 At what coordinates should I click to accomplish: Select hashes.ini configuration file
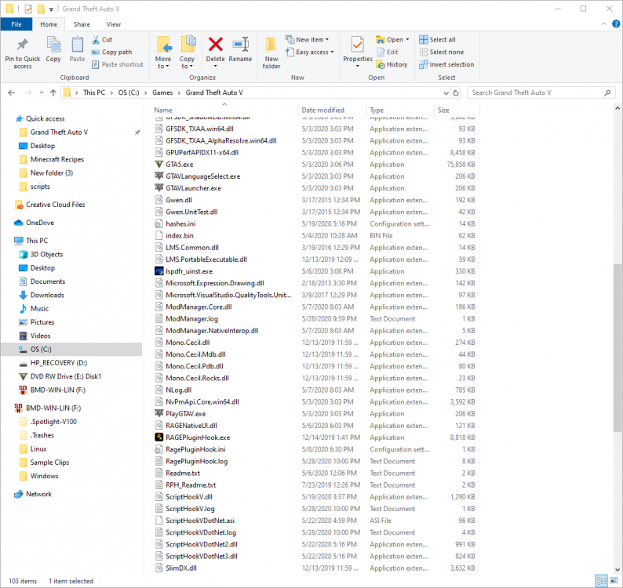180,224
